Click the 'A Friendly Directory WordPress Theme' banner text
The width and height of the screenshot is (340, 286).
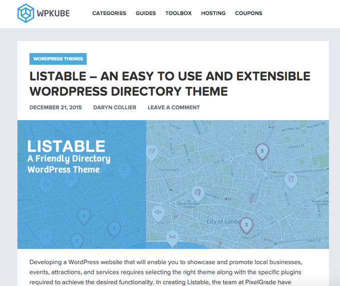68,164
